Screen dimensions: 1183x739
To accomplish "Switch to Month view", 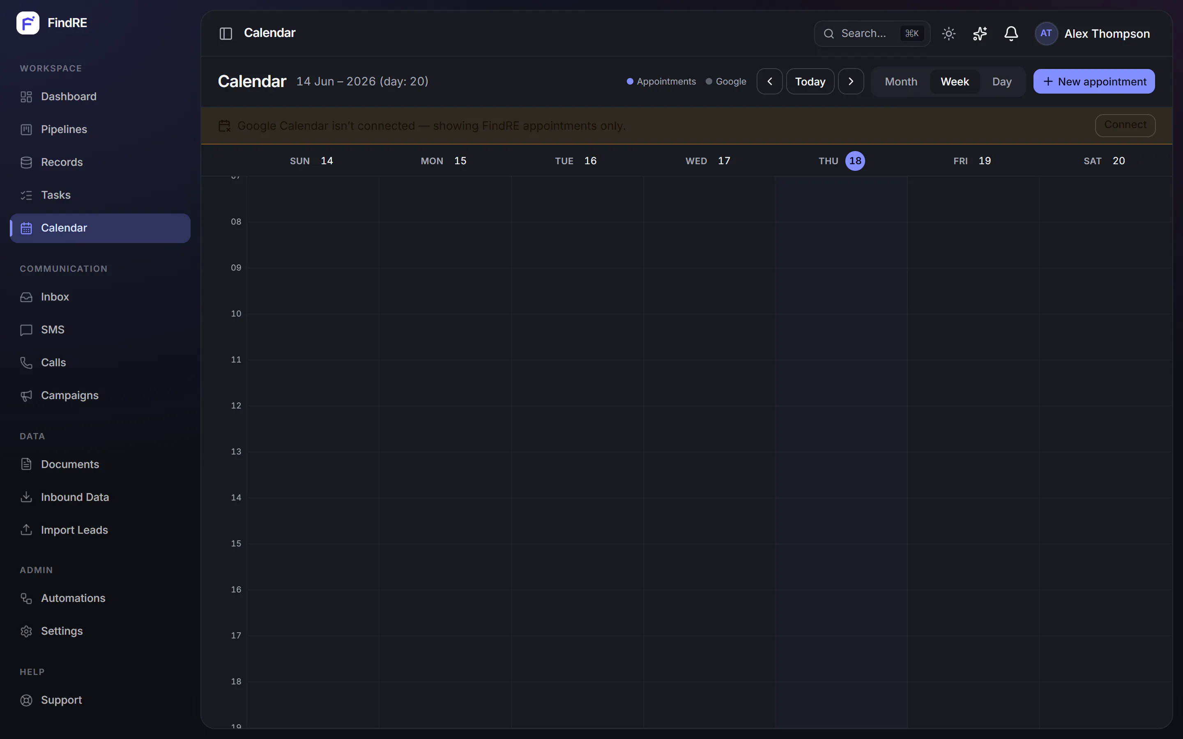I will point(901,82).
